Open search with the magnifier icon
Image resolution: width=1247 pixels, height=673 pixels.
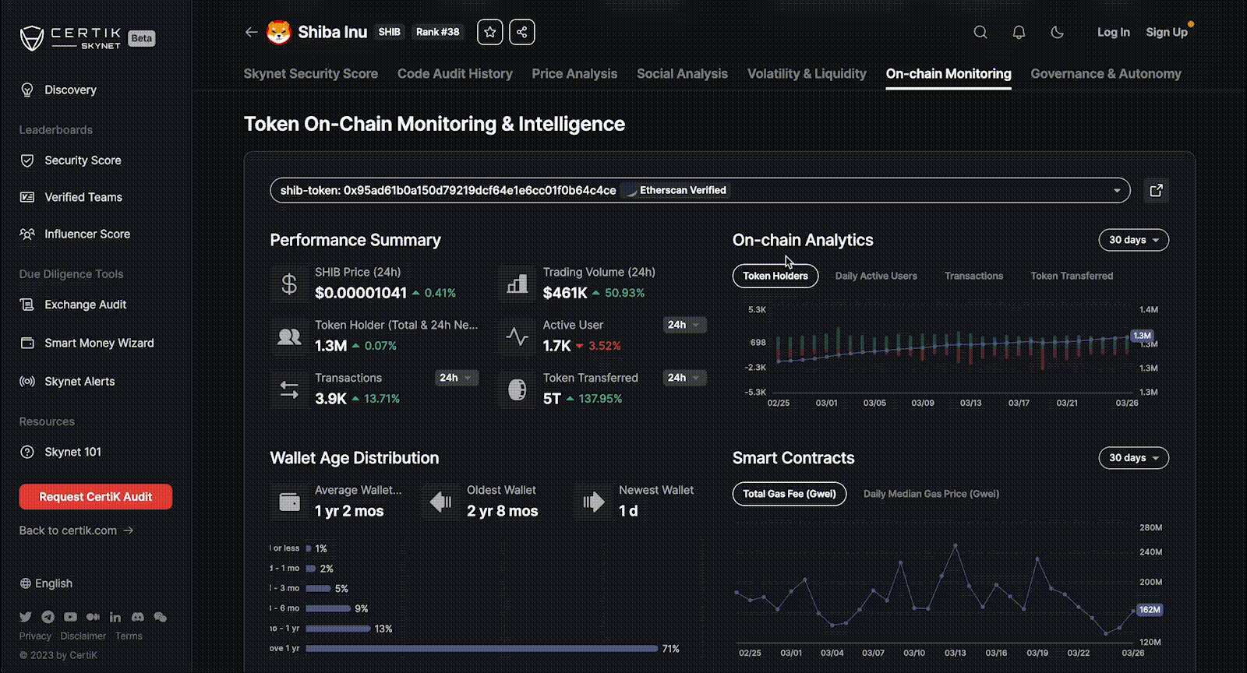[x=980, y=32]
